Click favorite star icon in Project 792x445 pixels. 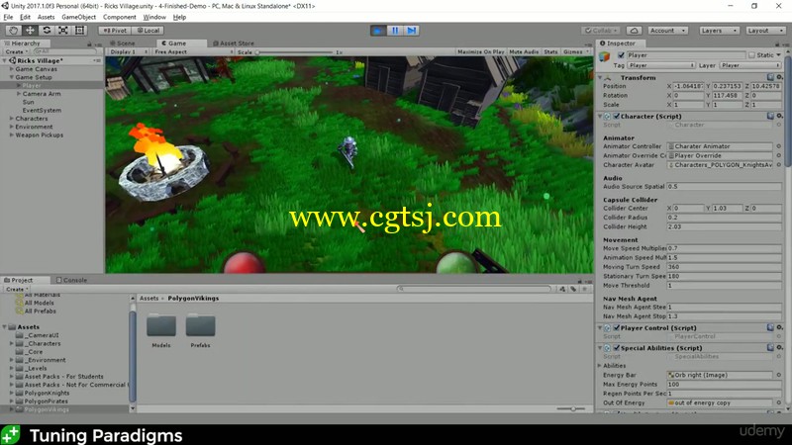coord(584,289)
